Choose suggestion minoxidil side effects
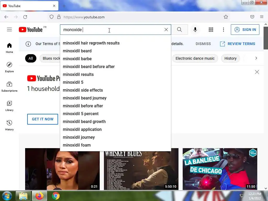The width and height of the screenshot is (268, 201). click(115, 90)
